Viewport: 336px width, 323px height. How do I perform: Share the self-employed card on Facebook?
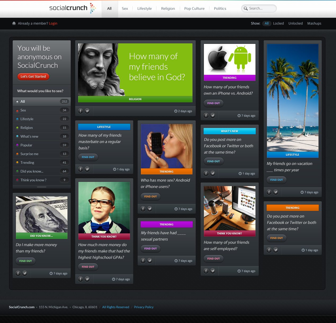pyautogui.click(x=206, y=271)
